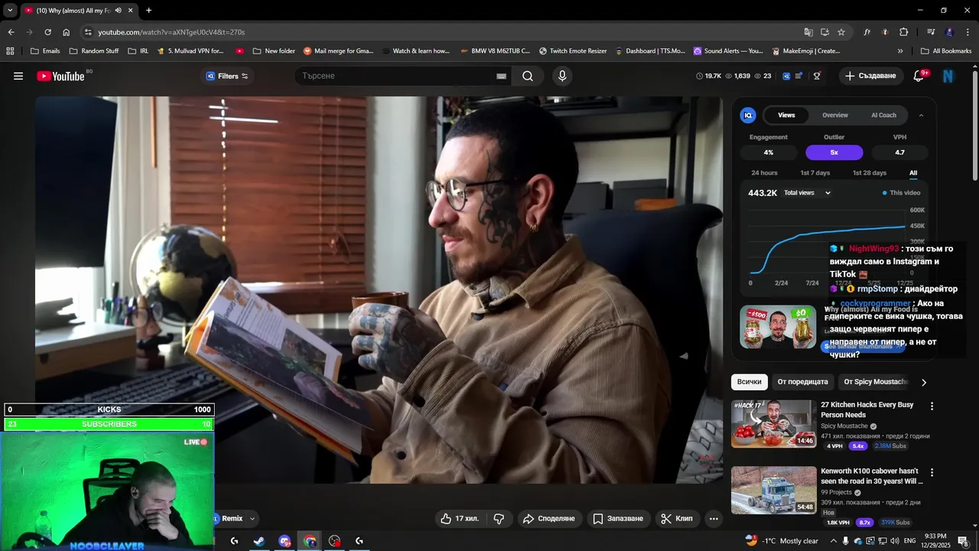The height and width of the screenshot is (551, 979).
Task: Open the Apps grid in the bookmarks bar
Action: point(10,51)
